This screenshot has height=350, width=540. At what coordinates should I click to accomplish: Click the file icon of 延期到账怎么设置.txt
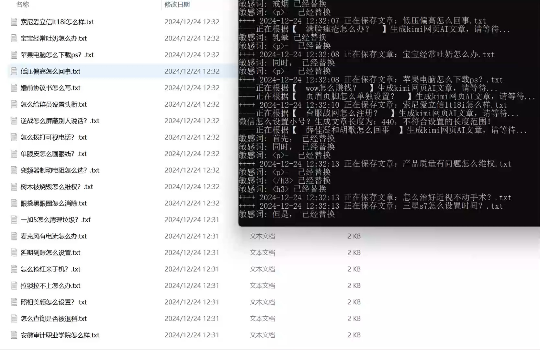pos(14,253)
